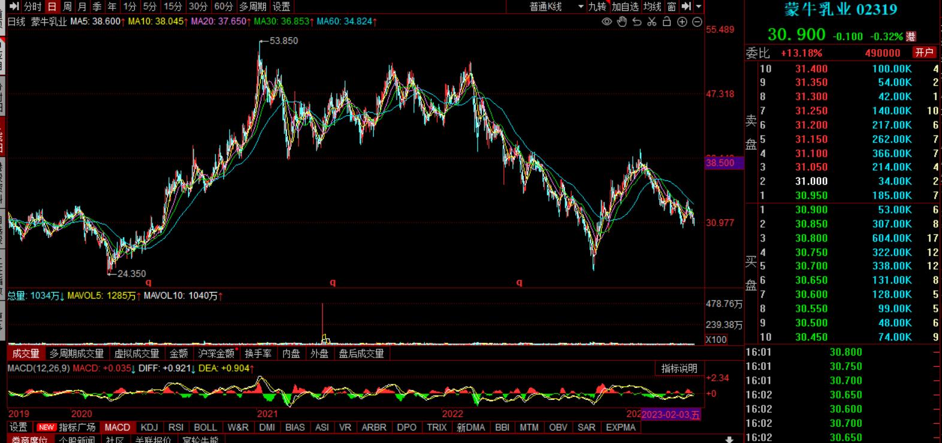The height and width of the screenshot is (443, 942).
Task: Click the first red q marker under chart
Action: point(149,282)
